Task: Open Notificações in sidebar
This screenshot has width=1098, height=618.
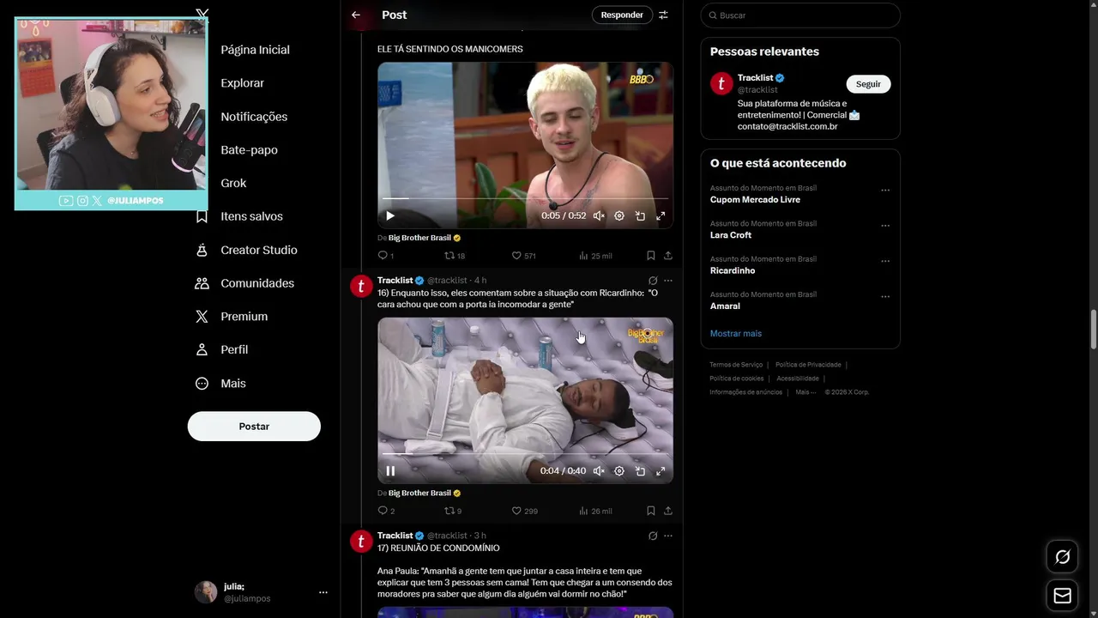Action: 254,117
